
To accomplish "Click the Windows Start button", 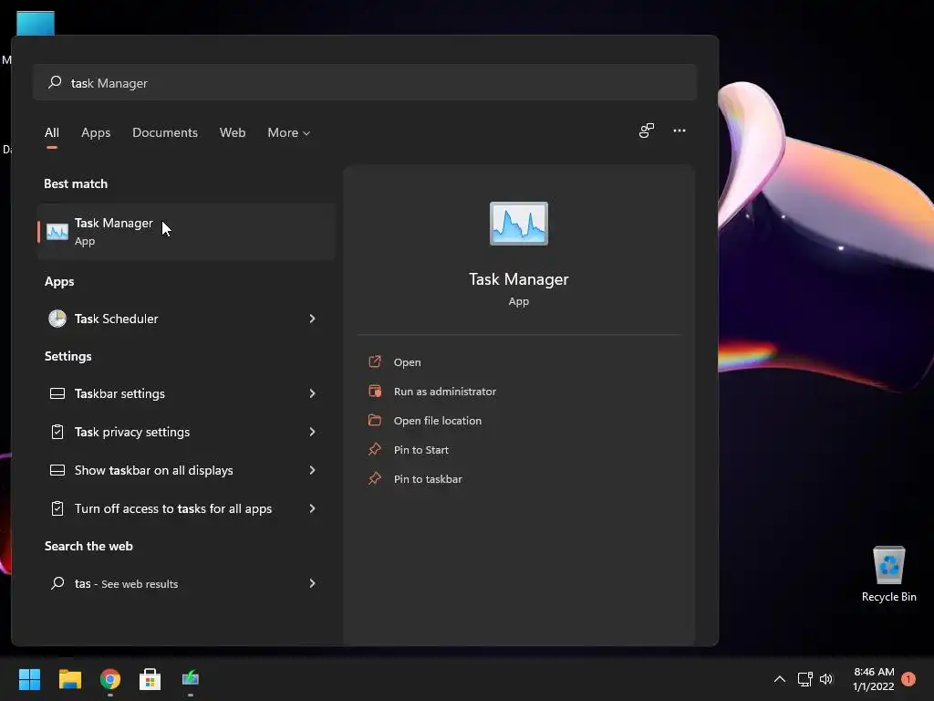I will (29, 679).
